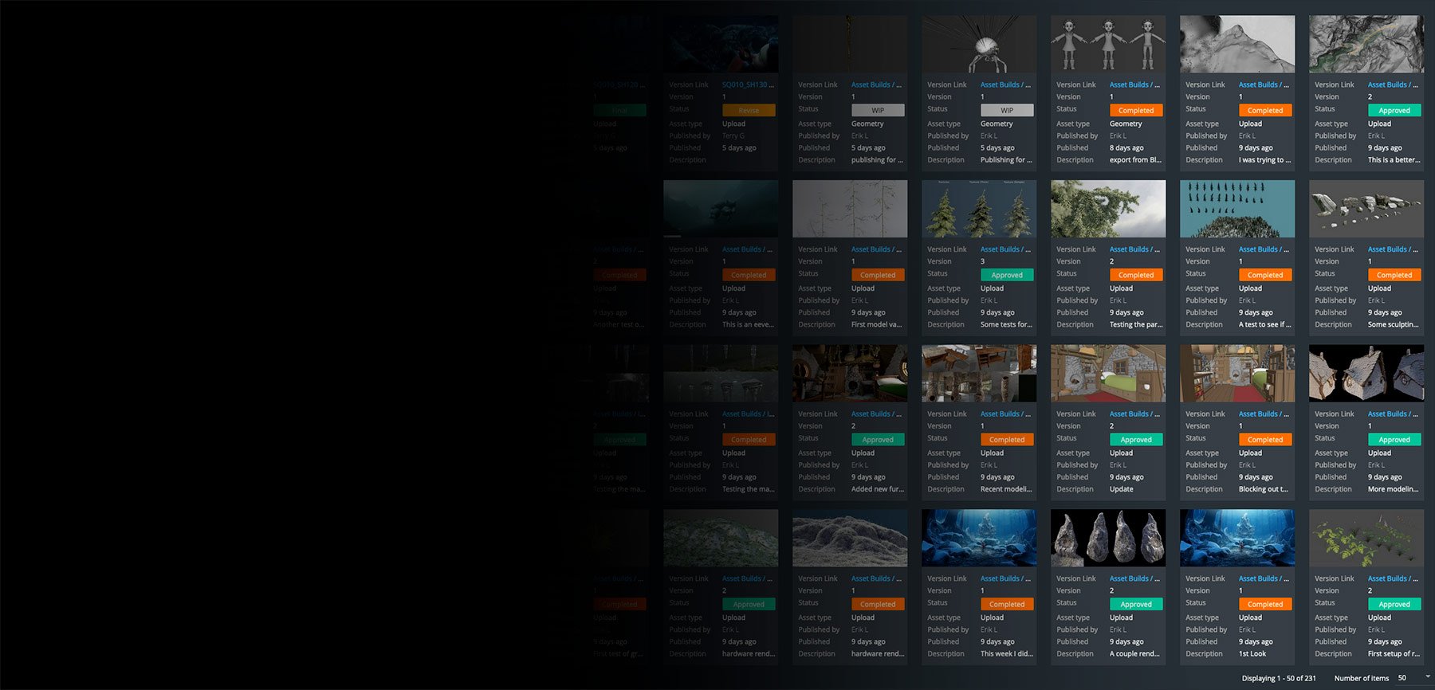
Task: Select the bedroom with green bed thumbnail
Action: pyautogui.click(x=1108, y=374)
